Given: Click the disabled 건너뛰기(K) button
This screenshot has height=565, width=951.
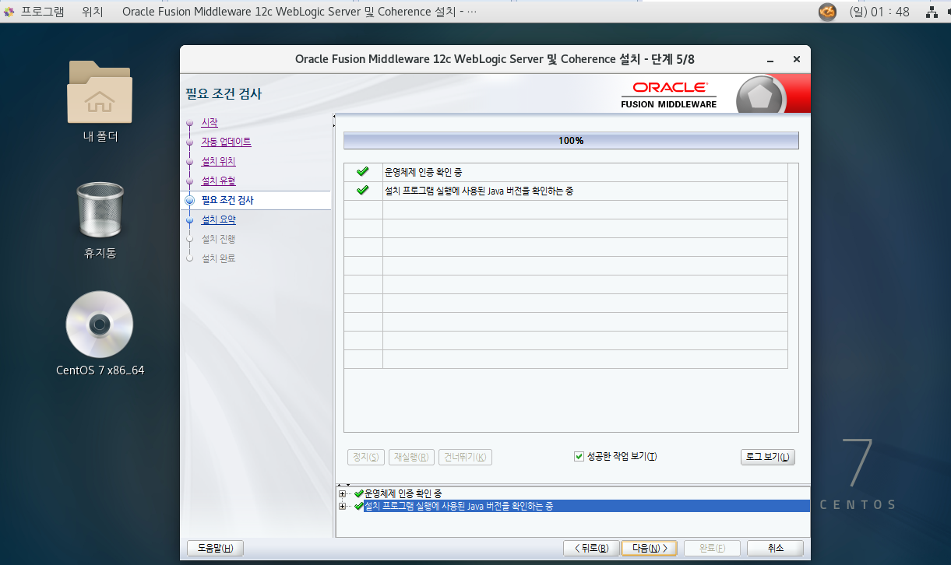Looking at the screenshot, I should [465, 457].
